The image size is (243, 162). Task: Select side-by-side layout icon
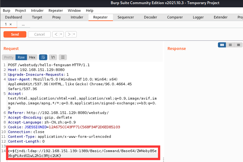222,45
